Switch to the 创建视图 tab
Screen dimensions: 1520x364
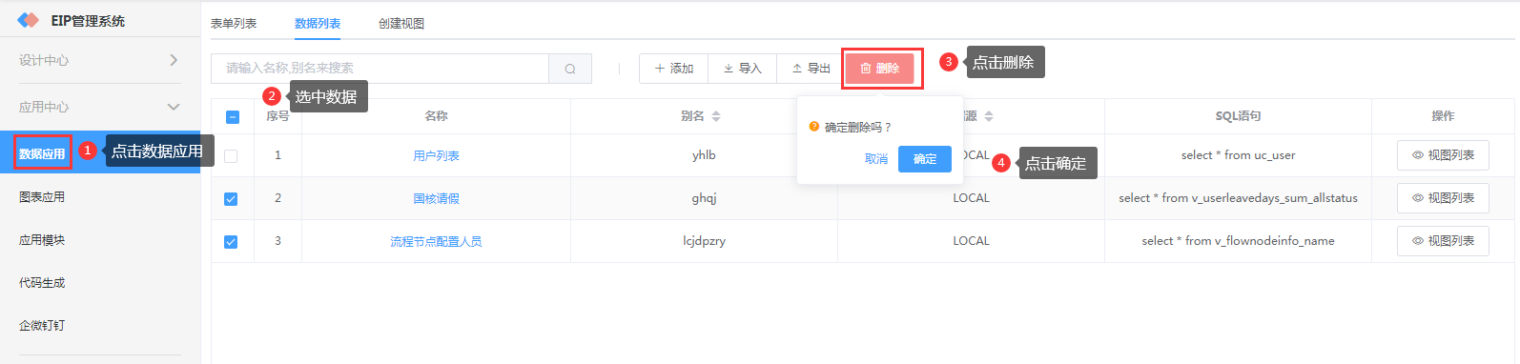click(x=401, y=24)
